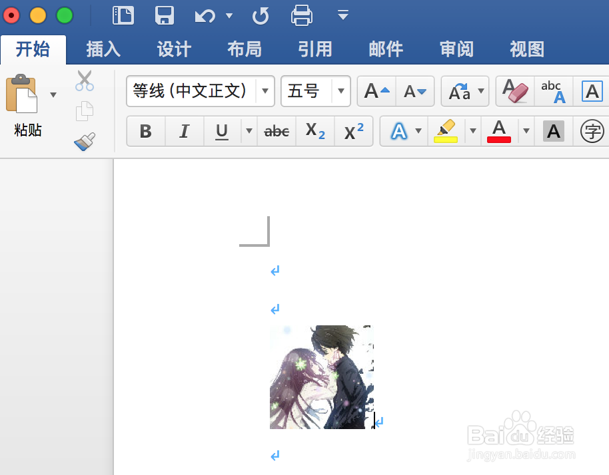
Task: Toggle italic formatting
Action: click(184, 131)
